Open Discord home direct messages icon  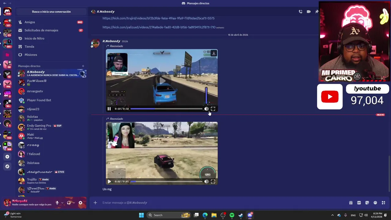click(7, 12)
